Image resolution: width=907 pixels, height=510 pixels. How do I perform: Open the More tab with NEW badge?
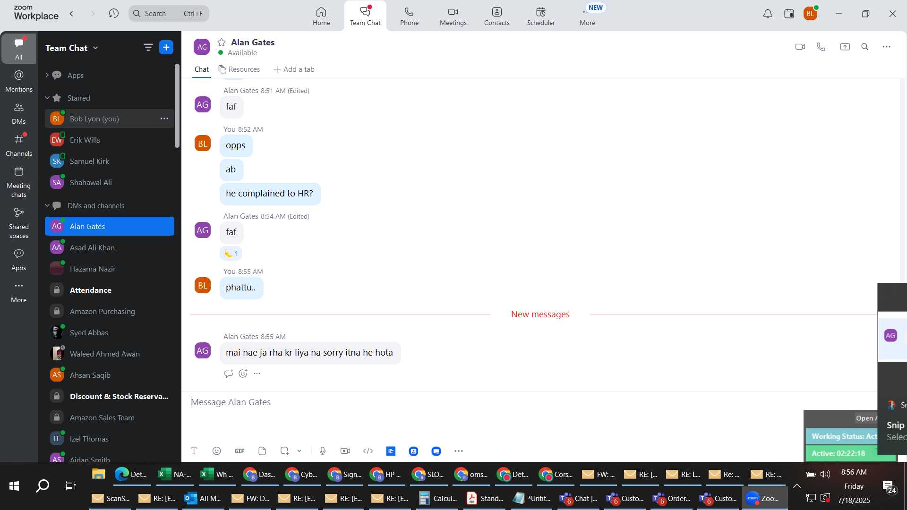(x=588, y=16)
